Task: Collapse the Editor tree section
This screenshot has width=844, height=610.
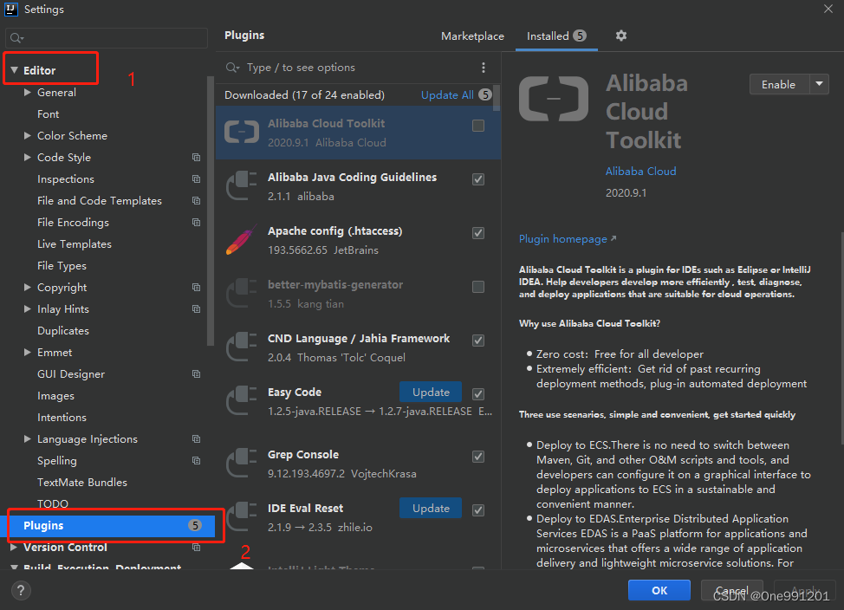Action: (15, 70)
